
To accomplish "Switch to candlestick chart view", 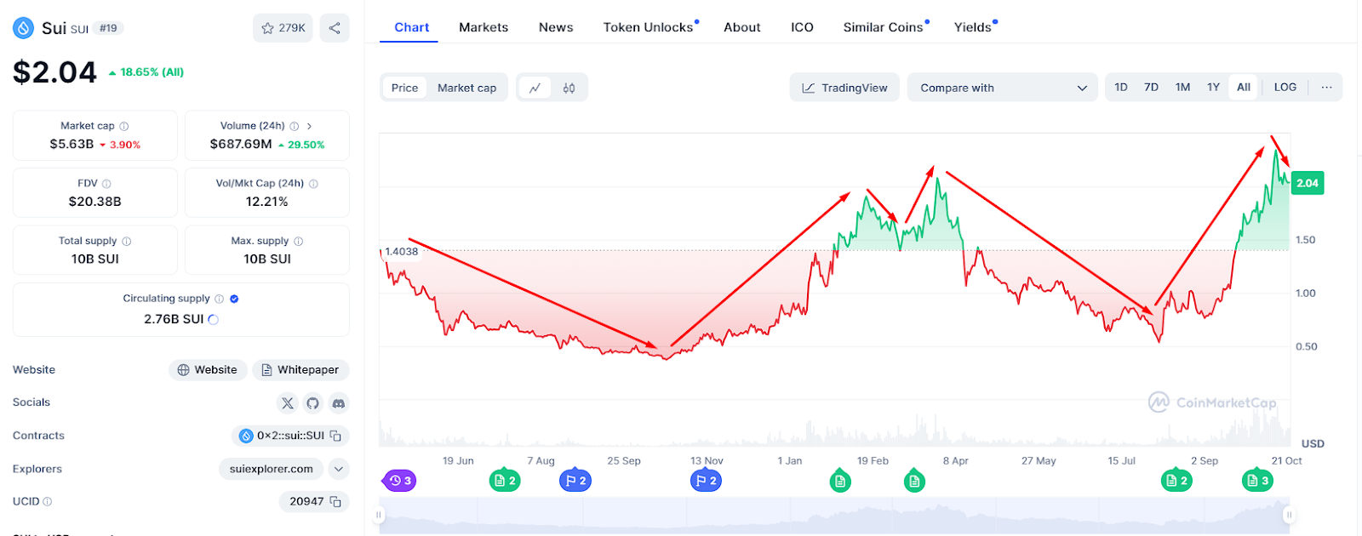I will (x=569, y=88).
